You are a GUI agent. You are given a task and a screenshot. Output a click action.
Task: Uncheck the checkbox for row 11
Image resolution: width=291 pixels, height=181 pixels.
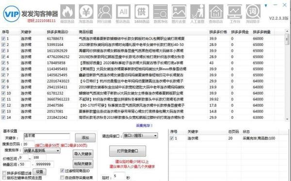[x=3, y=99]
